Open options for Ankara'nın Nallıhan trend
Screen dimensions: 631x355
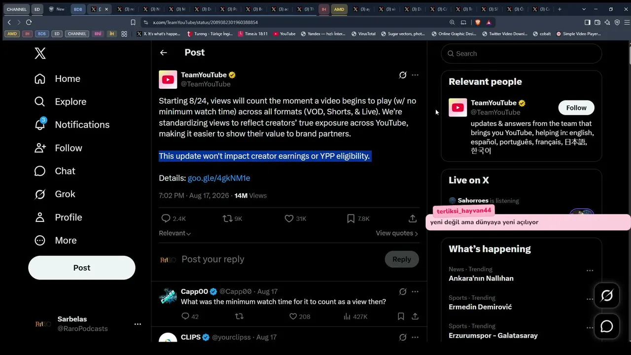590,271
